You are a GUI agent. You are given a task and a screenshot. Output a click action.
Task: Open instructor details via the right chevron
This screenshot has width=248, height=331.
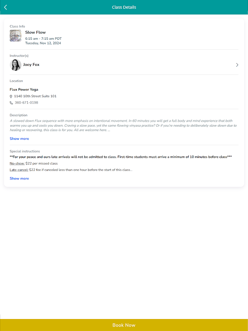(x=237, y=65)
